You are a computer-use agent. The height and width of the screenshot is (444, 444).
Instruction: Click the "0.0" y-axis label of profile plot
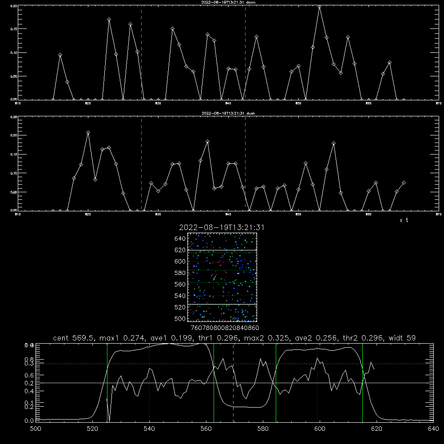(x=29, y=421)
